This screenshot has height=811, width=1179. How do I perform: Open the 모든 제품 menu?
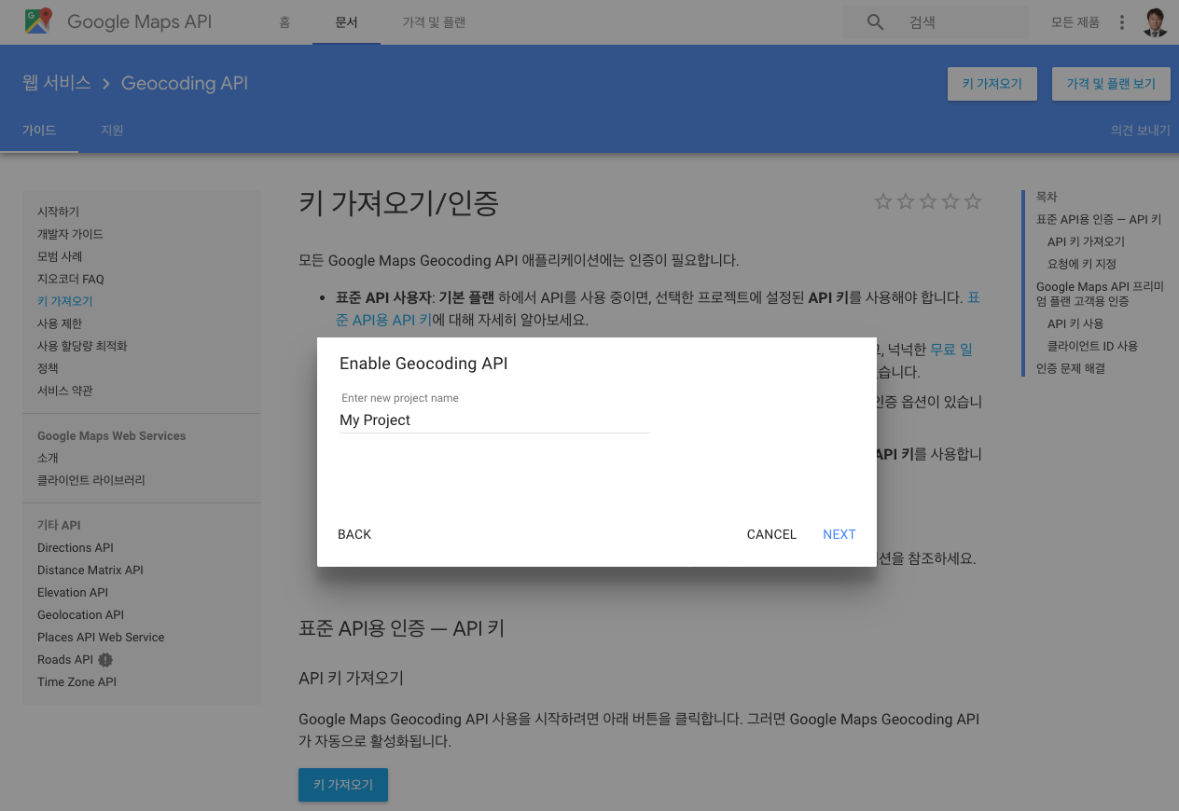point(1075,22)
